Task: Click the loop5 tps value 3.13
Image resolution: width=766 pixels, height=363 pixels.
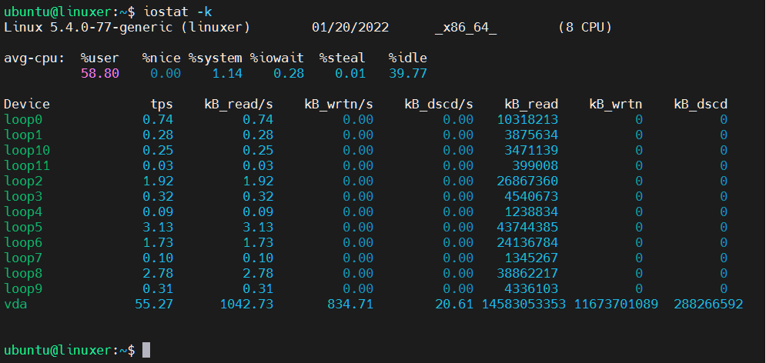Action: point(158,228)
